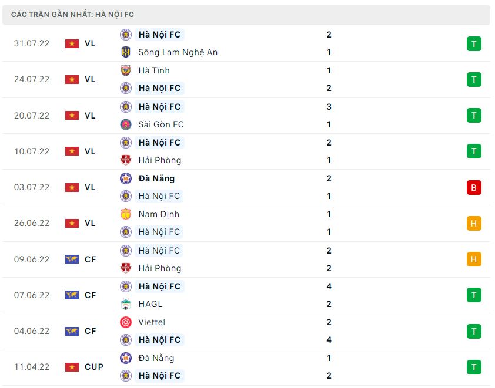The image size is (495, 388).
Task: Open the Sông Lam Nghệ An team link
Action: pyautogui.click(x=178, y=52)
